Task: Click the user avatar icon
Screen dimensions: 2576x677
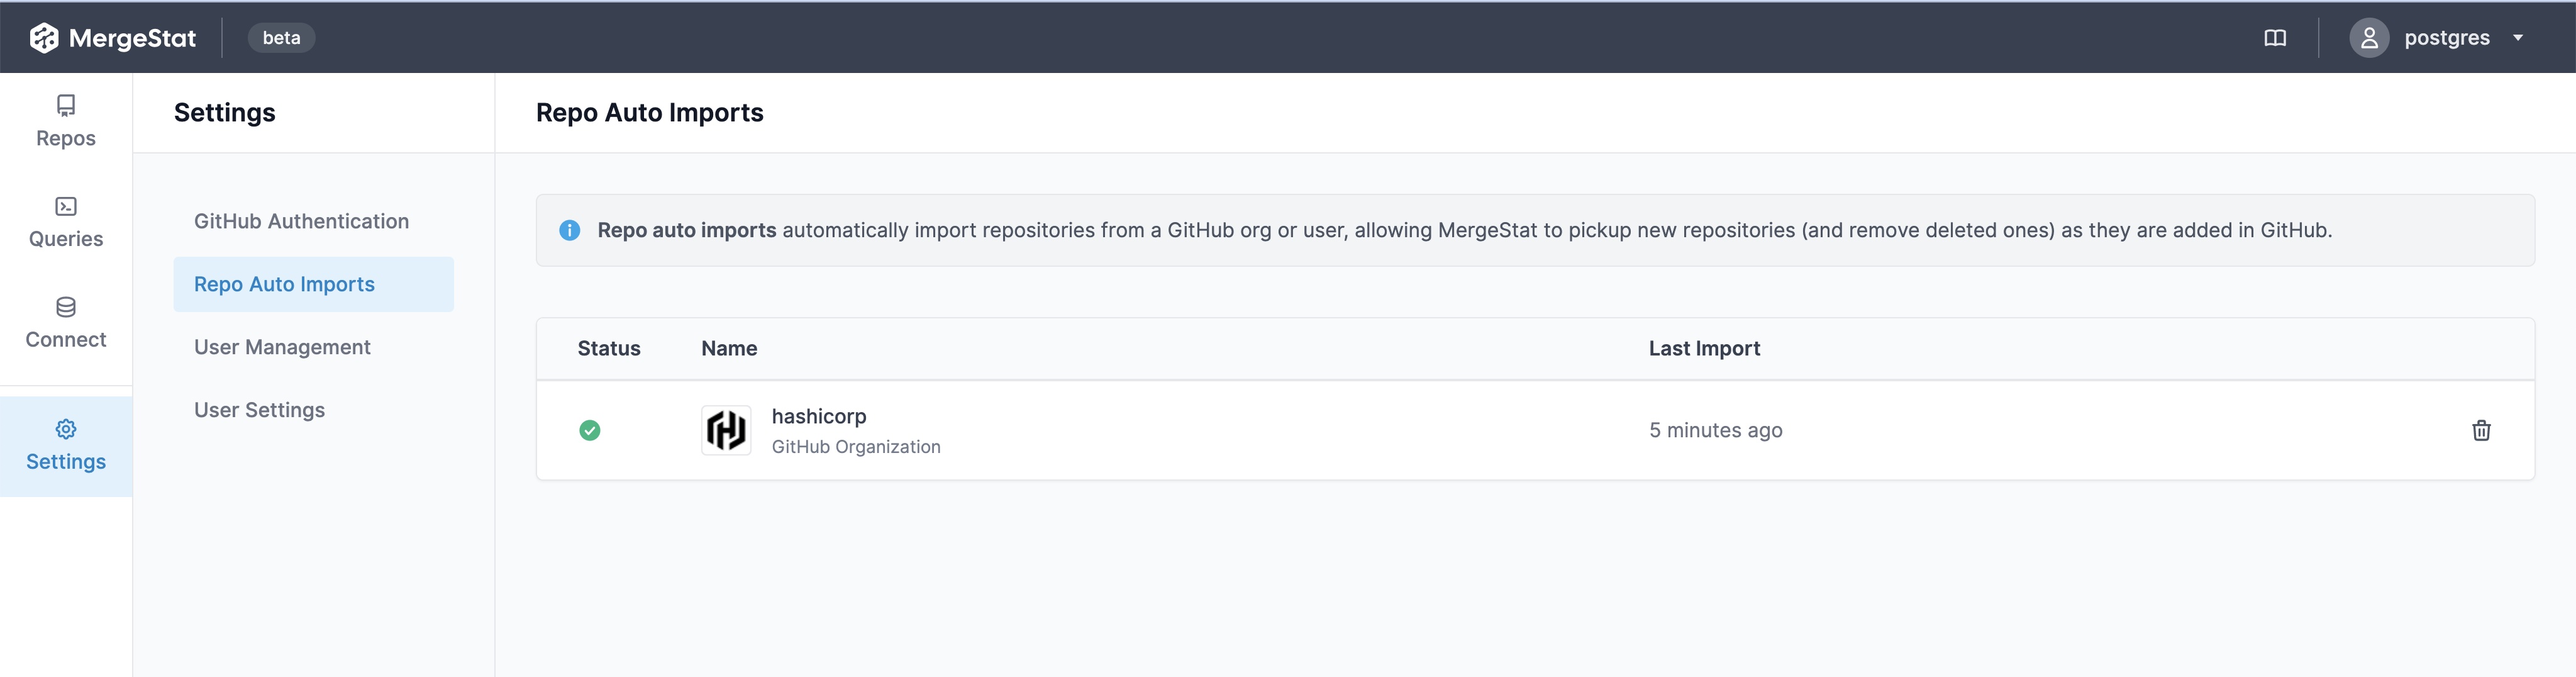Action: coord(2369,38)
